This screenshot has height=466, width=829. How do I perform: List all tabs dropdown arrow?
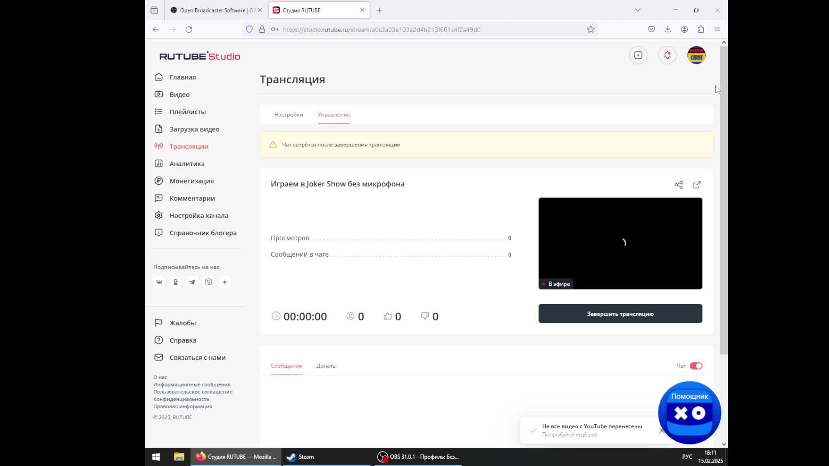pyautogui.click(x=638, y=10)
